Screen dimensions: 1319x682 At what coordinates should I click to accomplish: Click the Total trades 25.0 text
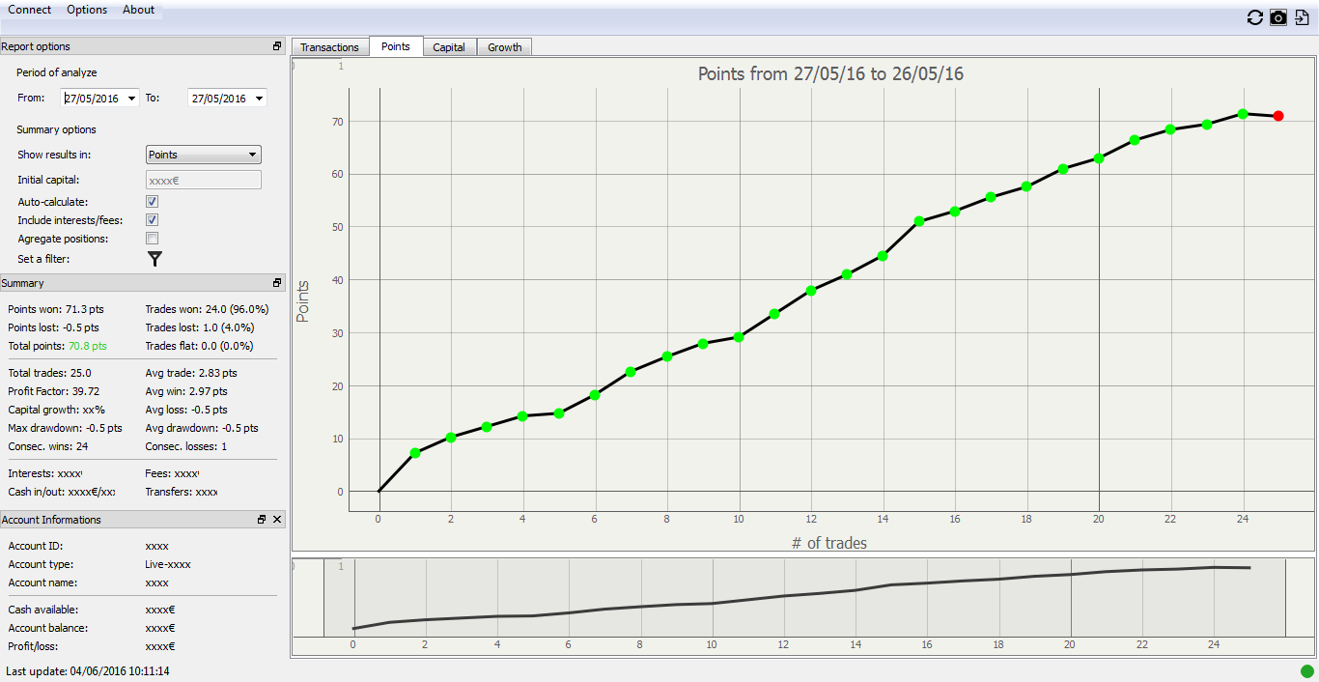point(50,373)
